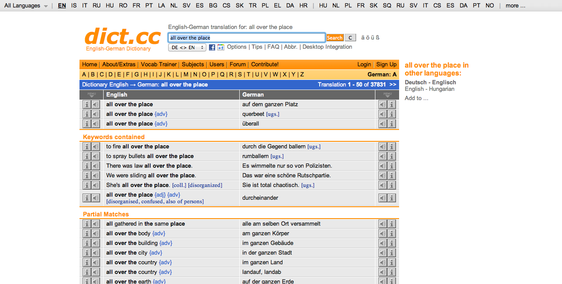
Task: Open the Desktop Integration link
Action: [x=327, y=47]
